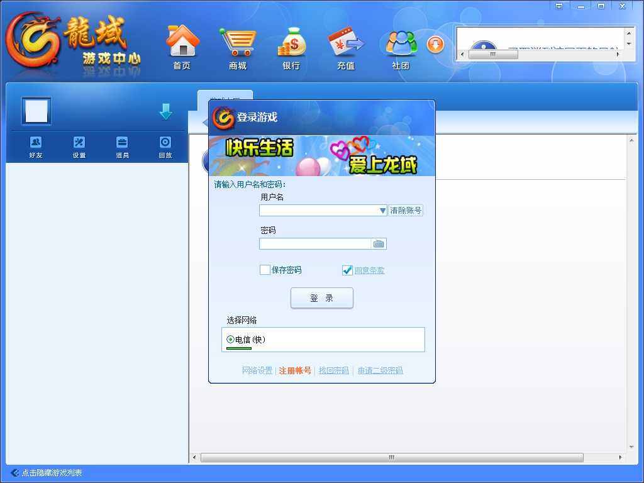Open the 首页 home icon

(182, 47)
